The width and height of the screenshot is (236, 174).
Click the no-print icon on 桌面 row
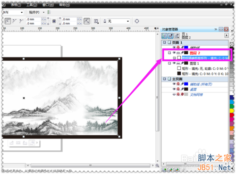[x=178, y=89]
